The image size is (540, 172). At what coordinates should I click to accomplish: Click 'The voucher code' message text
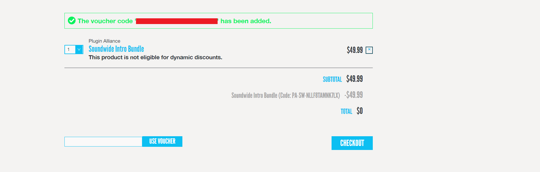(x=105, y=21)
